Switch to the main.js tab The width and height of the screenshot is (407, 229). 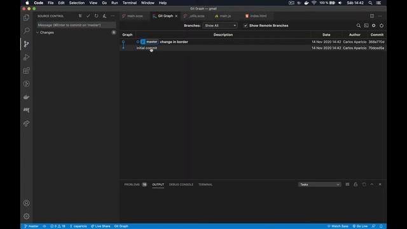click(225, 16)
